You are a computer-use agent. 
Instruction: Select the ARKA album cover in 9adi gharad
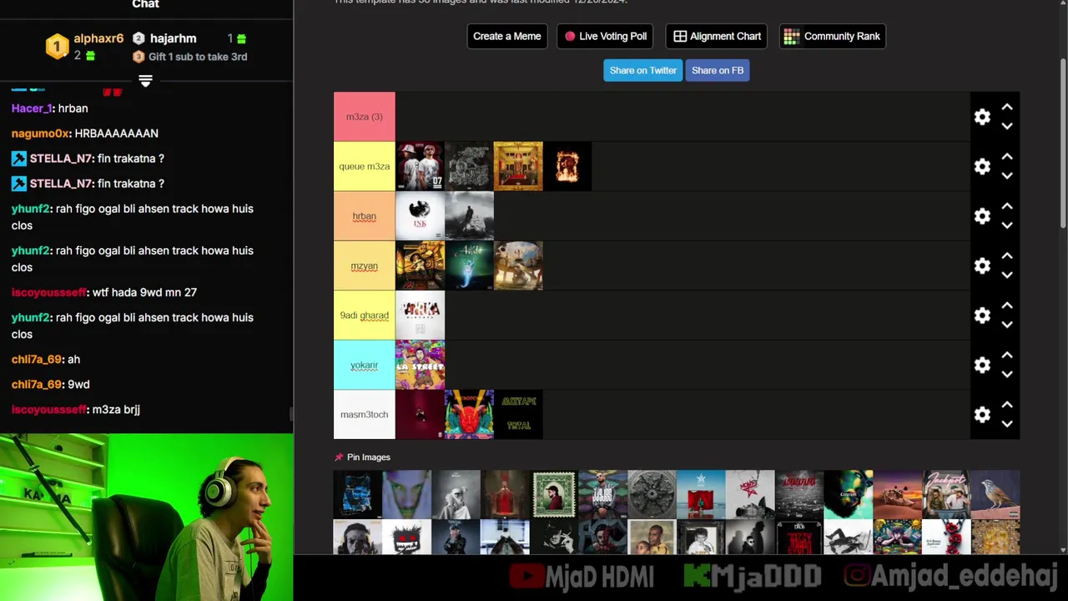click(x=420, y=316)
